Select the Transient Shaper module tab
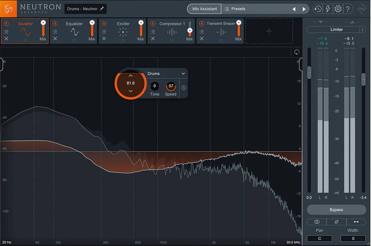Image resolution: width=371 pixels, height=246 pixels. (221, 31)
